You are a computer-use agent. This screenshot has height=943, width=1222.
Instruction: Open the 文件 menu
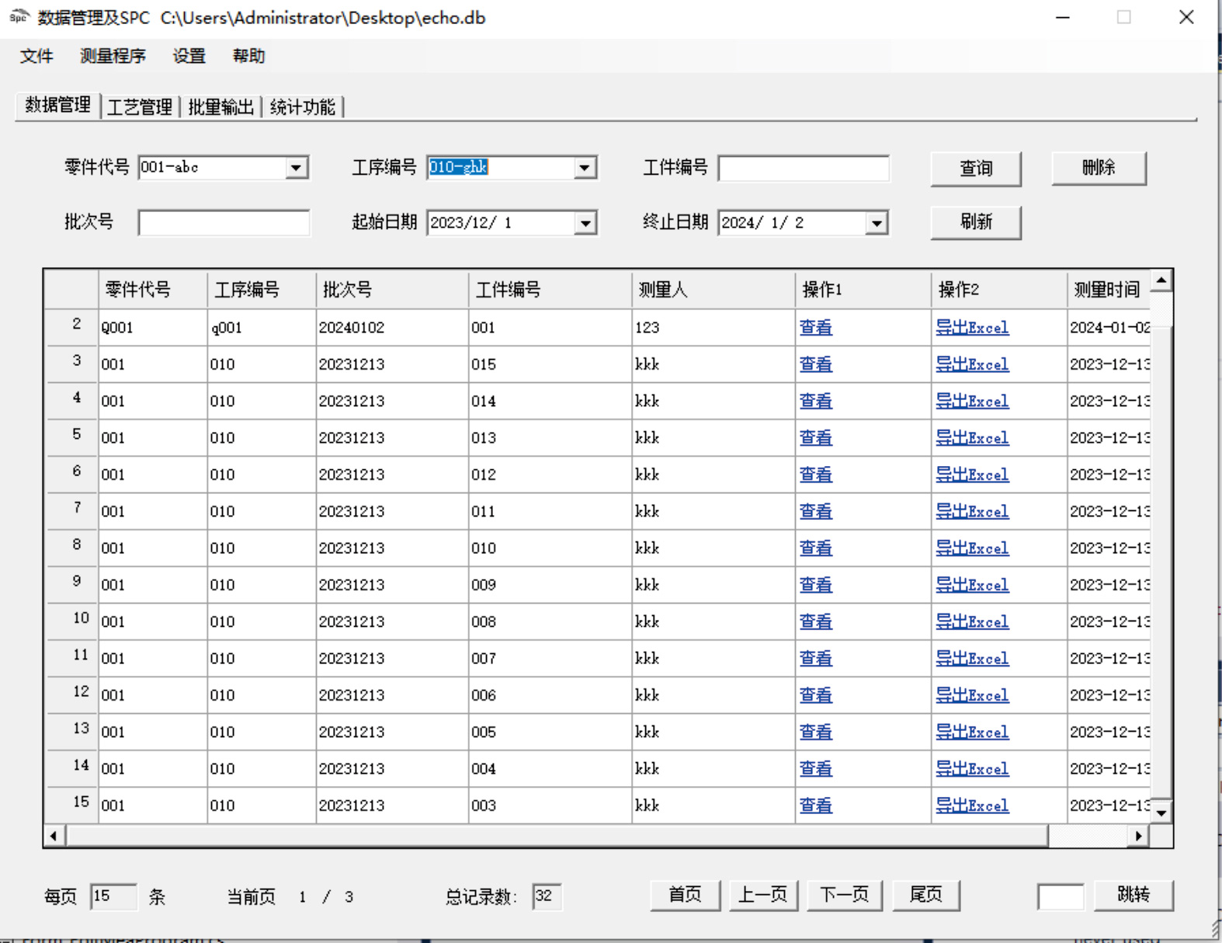point(36,56)
